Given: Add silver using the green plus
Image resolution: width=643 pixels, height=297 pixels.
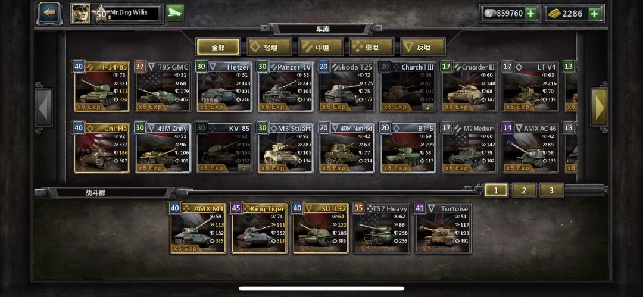Looking at the screenshot, I should 530,14.
